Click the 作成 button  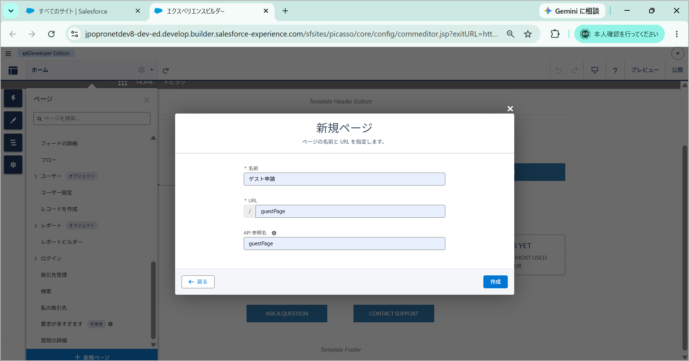coord(495,282)
